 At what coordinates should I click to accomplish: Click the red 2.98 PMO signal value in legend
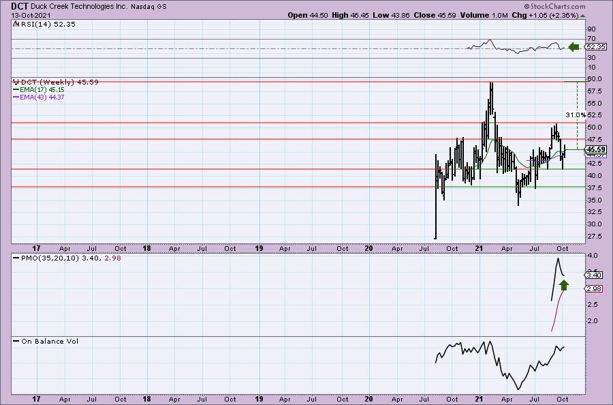click(112, 258)
